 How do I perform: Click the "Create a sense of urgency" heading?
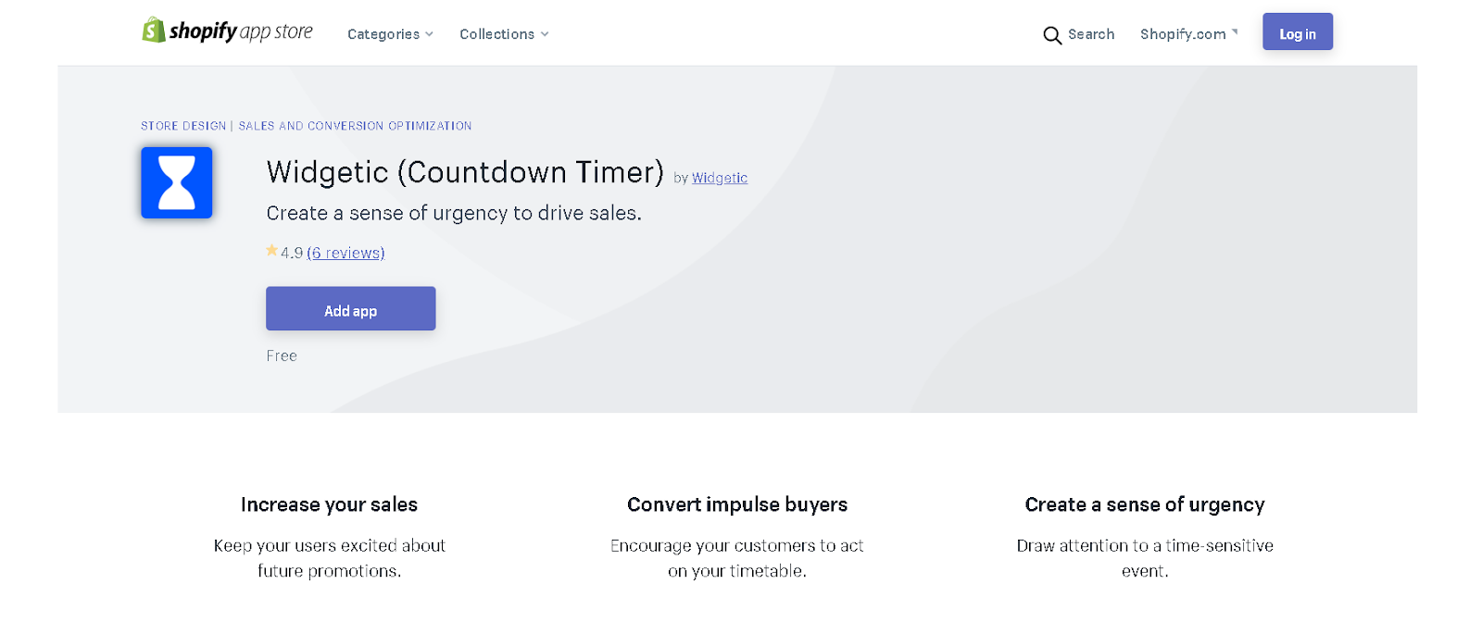point(1144,504)
